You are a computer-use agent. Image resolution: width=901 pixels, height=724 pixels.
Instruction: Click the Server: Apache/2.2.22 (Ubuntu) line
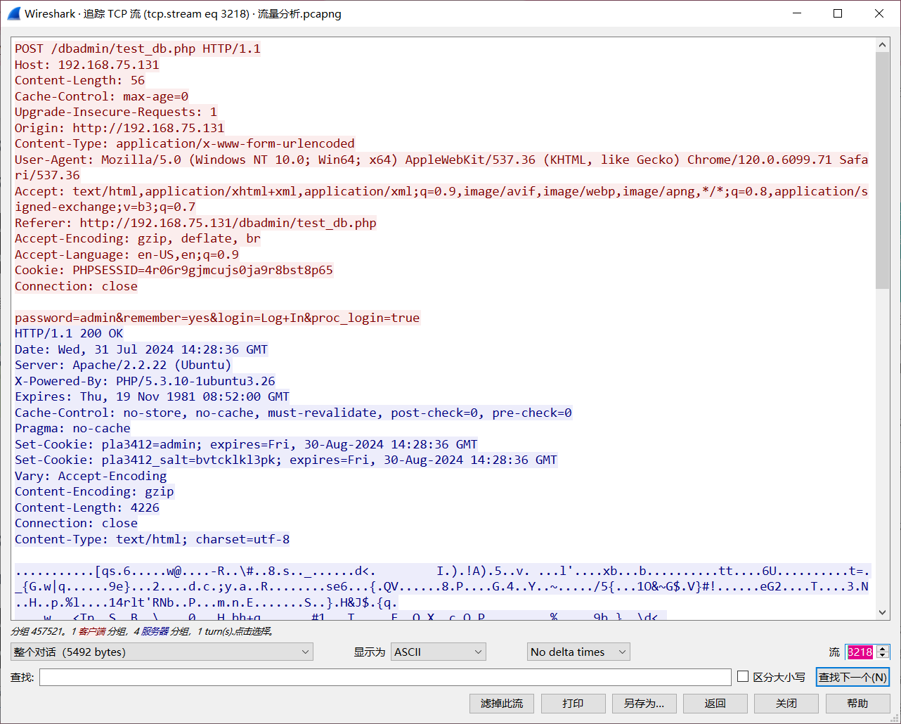[123, 365]
